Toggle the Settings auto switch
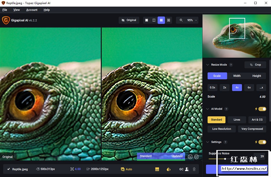 (x=262, y=142)
